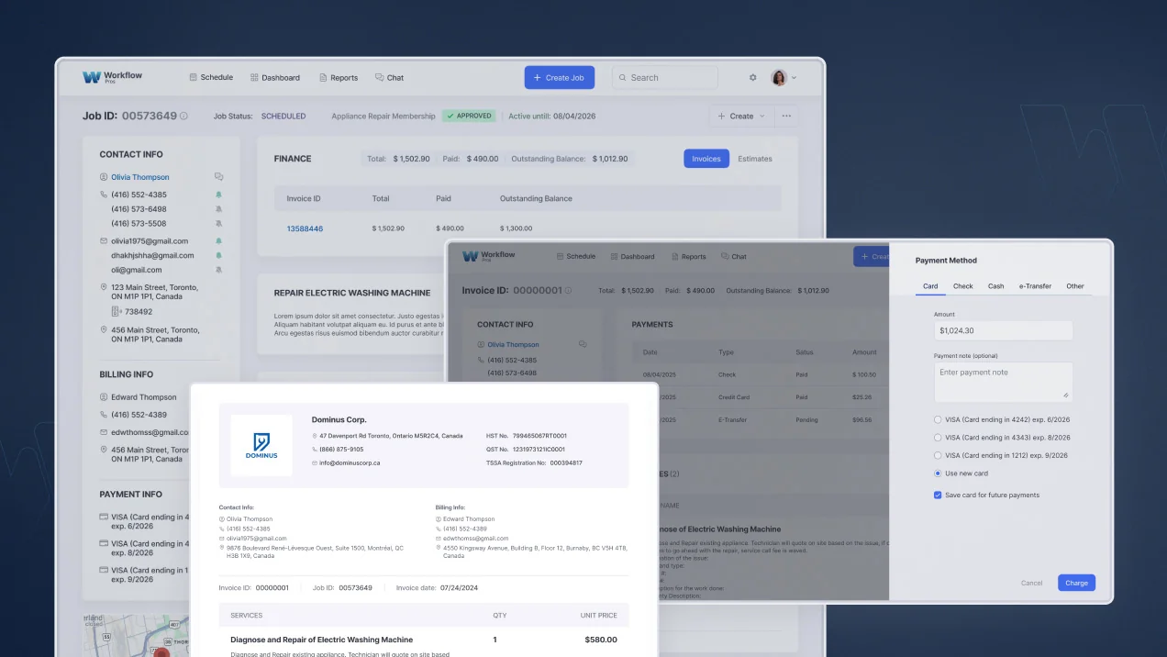Toggle notification bell for (416) 573-6498

click(x=218, y=209)
